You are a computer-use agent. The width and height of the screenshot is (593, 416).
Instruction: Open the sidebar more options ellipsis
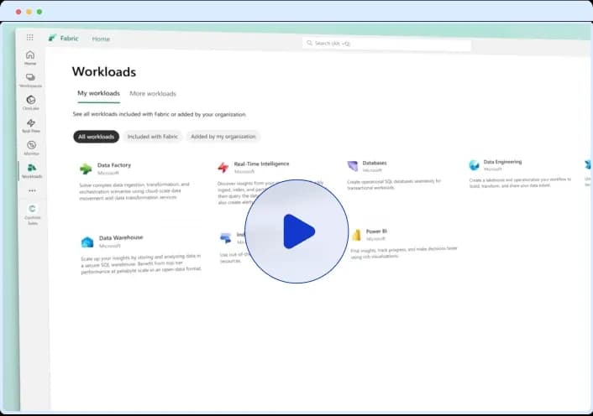pos(32,190)
